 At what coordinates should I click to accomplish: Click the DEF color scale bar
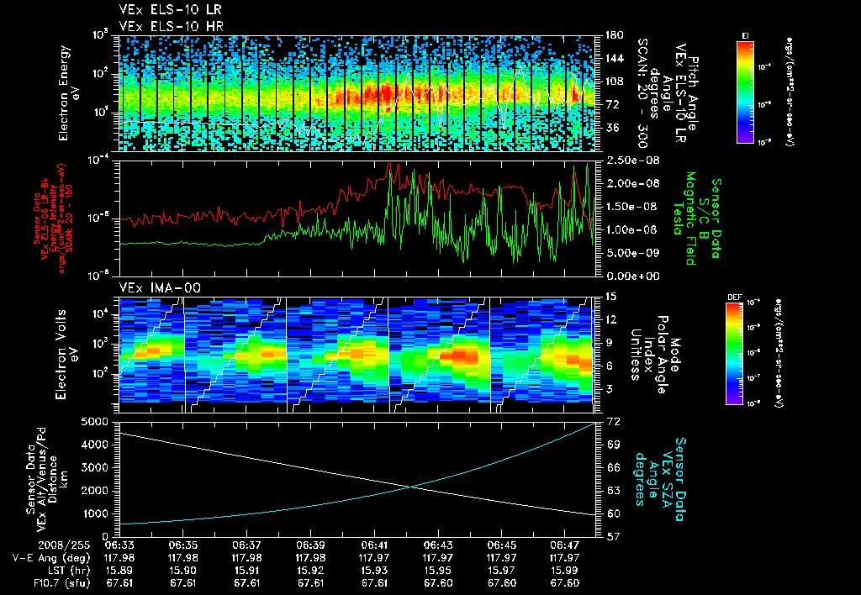tap(734, 354)
